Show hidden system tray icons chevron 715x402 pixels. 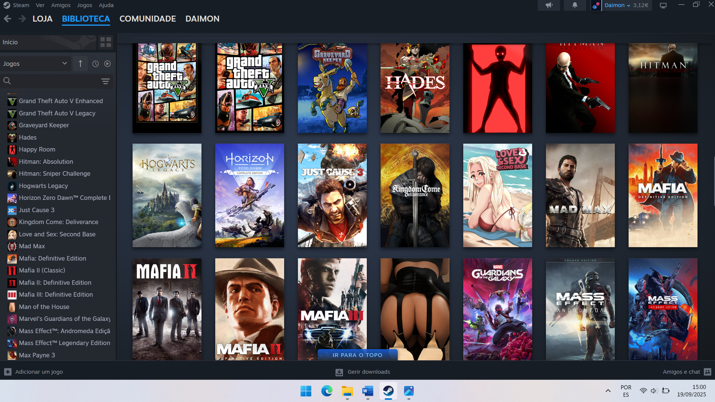(x=608, y=391)
